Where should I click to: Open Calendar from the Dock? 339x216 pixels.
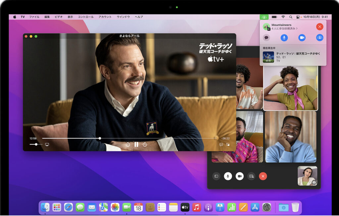138,207
